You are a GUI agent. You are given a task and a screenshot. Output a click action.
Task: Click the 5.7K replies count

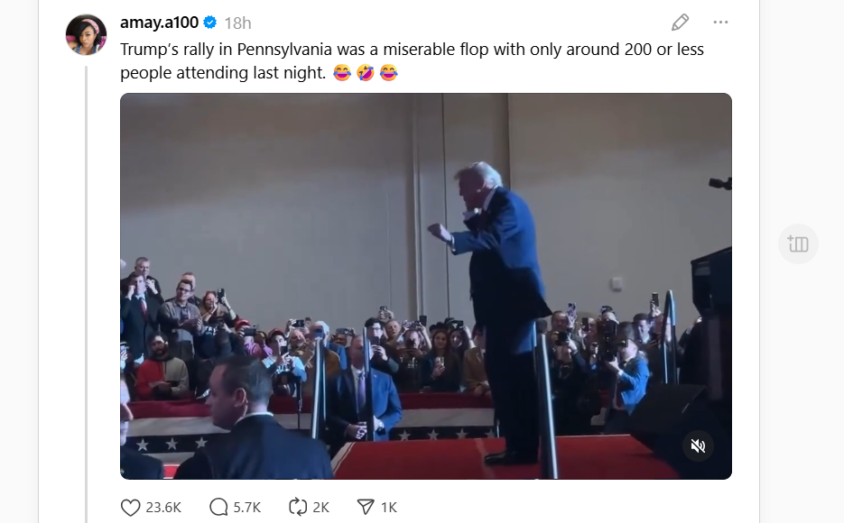pos(247,507)
